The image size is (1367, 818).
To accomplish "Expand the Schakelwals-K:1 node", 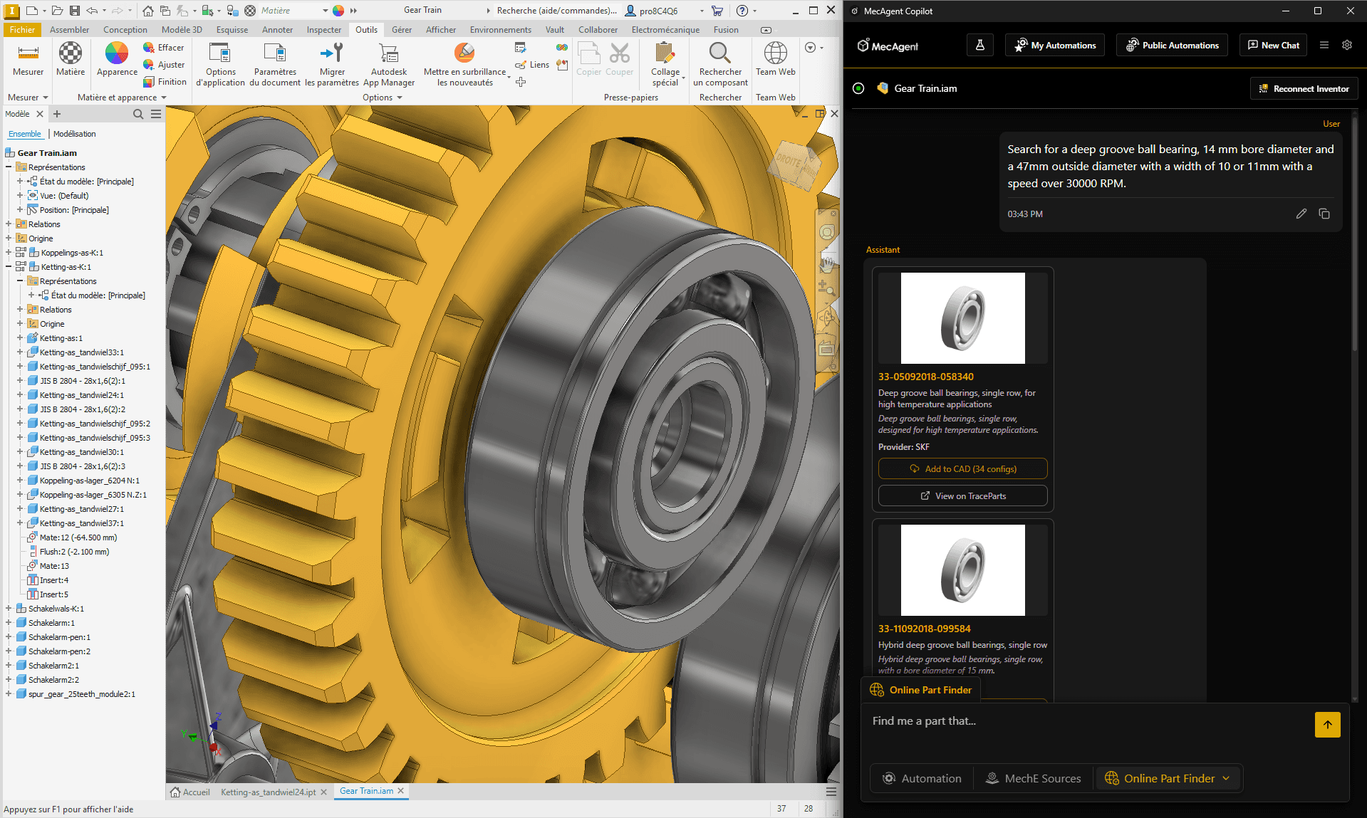I will pyautogui.click(x=9, y=609).
